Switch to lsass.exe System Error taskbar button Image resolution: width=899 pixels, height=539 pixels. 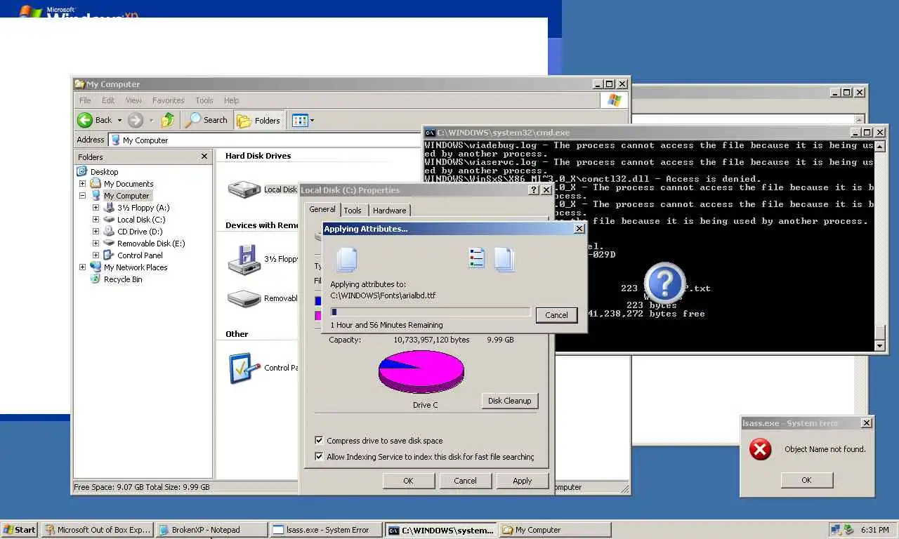(325, 530)
